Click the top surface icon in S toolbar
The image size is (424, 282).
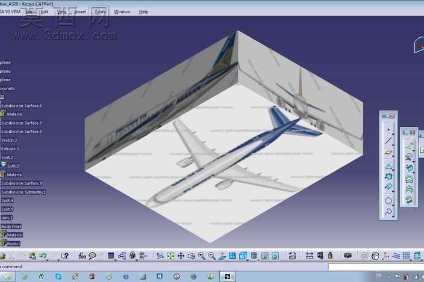(x=409, y=147)
